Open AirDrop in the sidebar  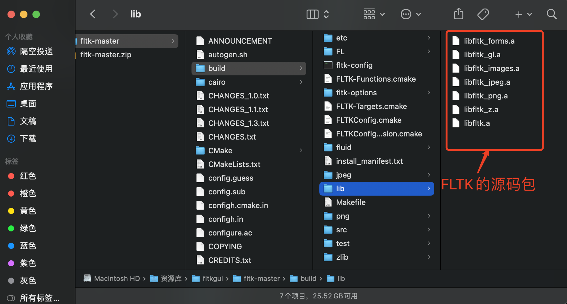pyautogui.click(x=30, y=51)
